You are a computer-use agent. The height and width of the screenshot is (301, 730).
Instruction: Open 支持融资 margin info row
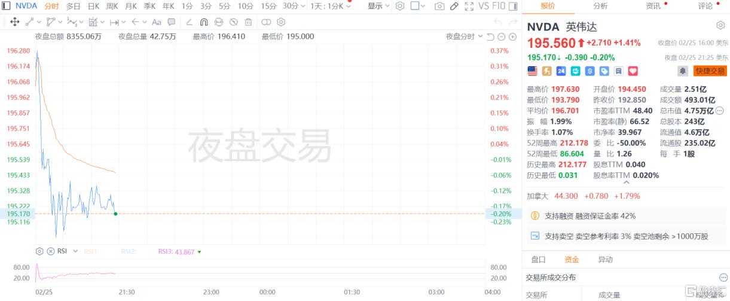[x=626, y=215]
